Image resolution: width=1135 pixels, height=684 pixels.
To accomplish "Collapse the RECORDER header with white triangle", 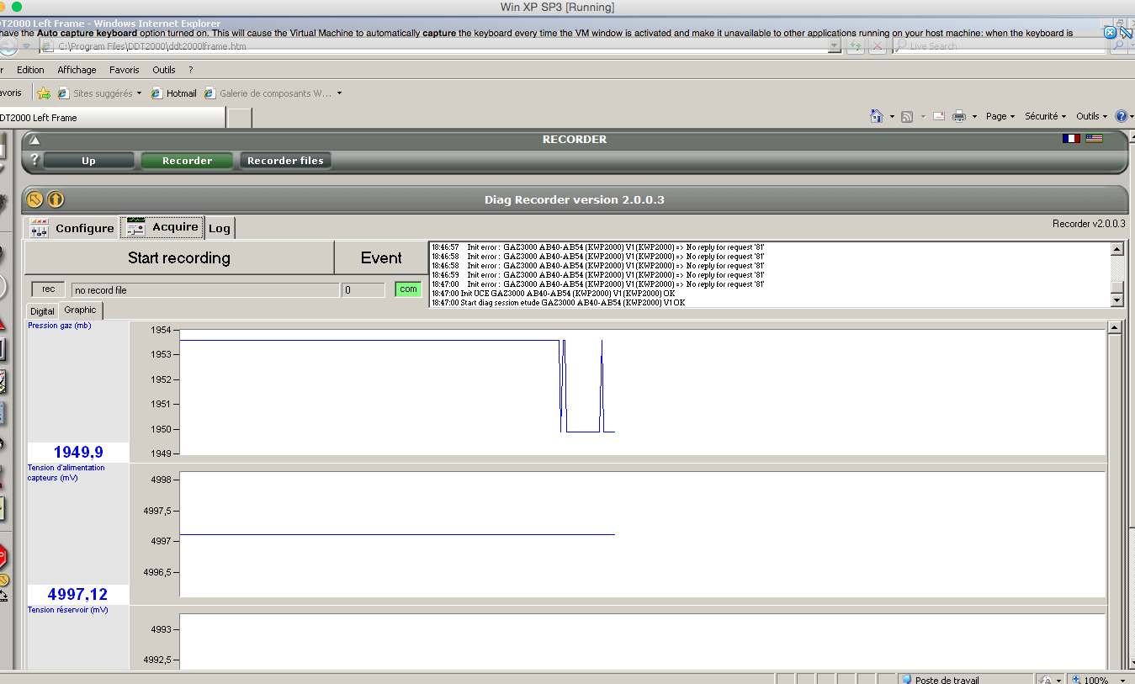I will (x=34, y=140).
